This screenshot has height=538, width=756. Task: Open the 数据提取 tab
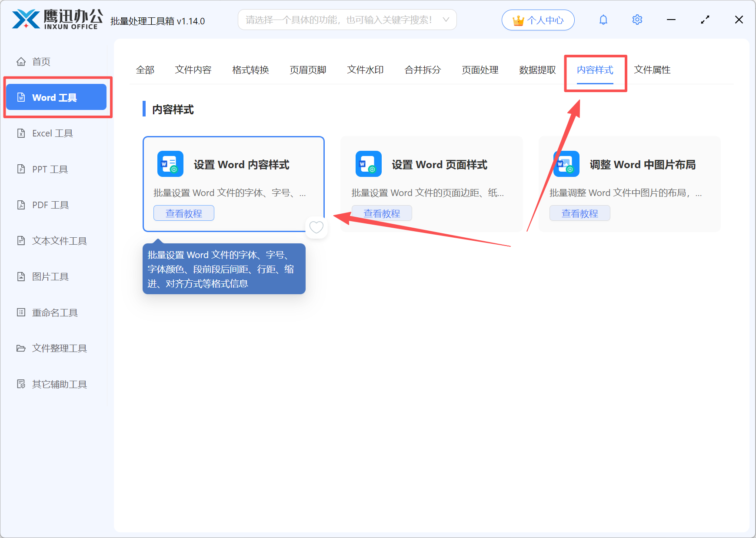(x=537, y=70)
